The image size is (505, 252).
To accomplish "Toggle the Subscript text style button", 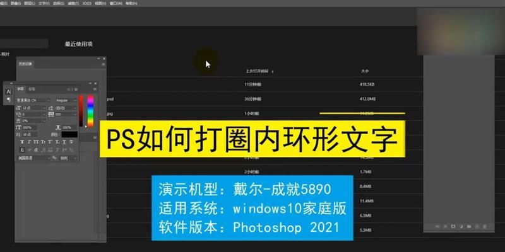I will tap(57, 142).
